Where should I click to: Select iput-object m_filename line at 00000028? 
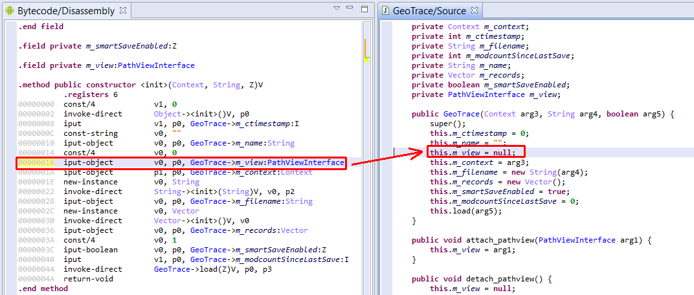[165, 202]
